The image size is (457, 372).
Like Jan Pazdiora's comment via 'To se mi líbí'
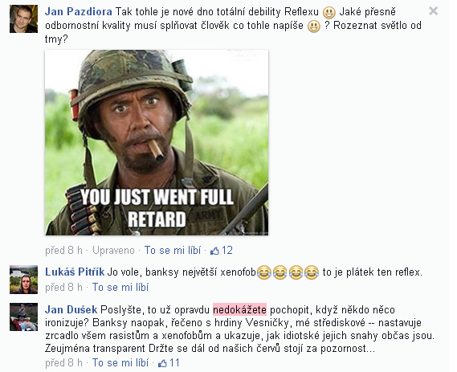click(x=173, y=251)
